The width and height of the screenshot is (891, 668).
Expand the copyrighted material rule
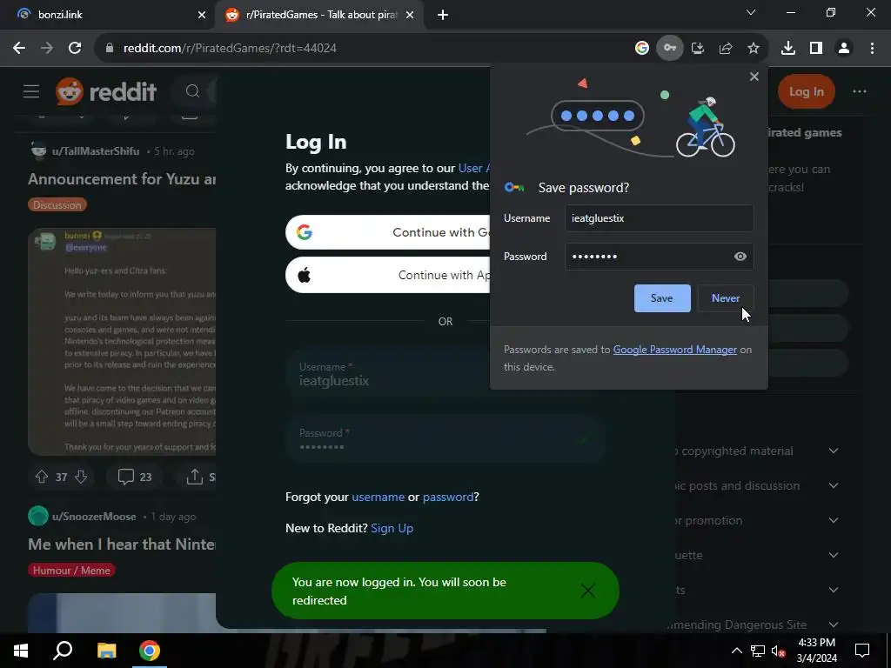[x=834, y=451]
